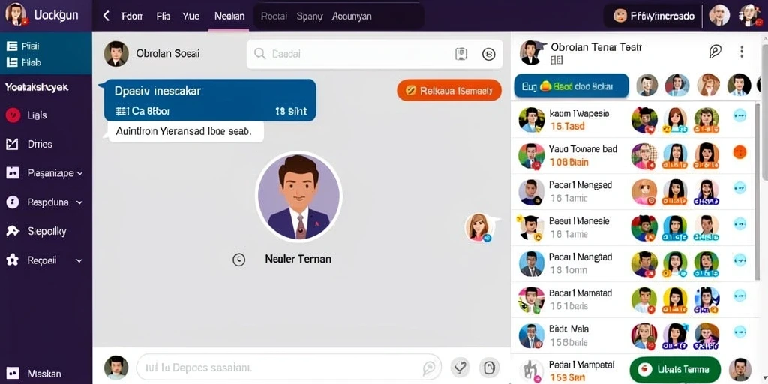
Task: Click the attachment icon next to heart
Action: click(x=489, y=367)
